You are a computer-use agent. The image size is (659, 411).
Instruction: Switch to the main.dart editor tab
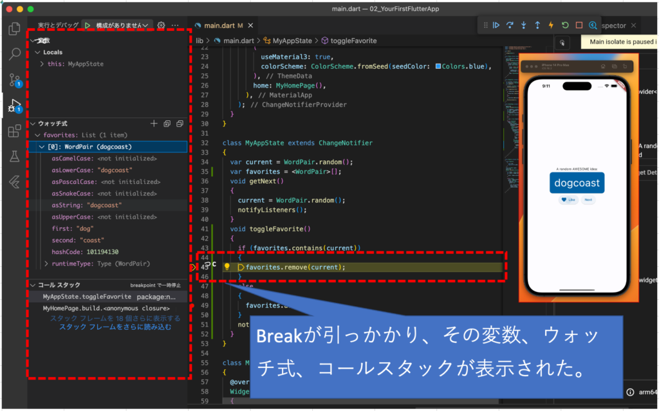[x=219, y=26]
